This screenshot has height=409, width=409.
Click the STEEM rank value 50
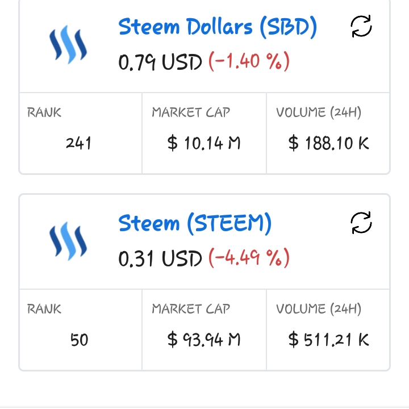[79, 340]
